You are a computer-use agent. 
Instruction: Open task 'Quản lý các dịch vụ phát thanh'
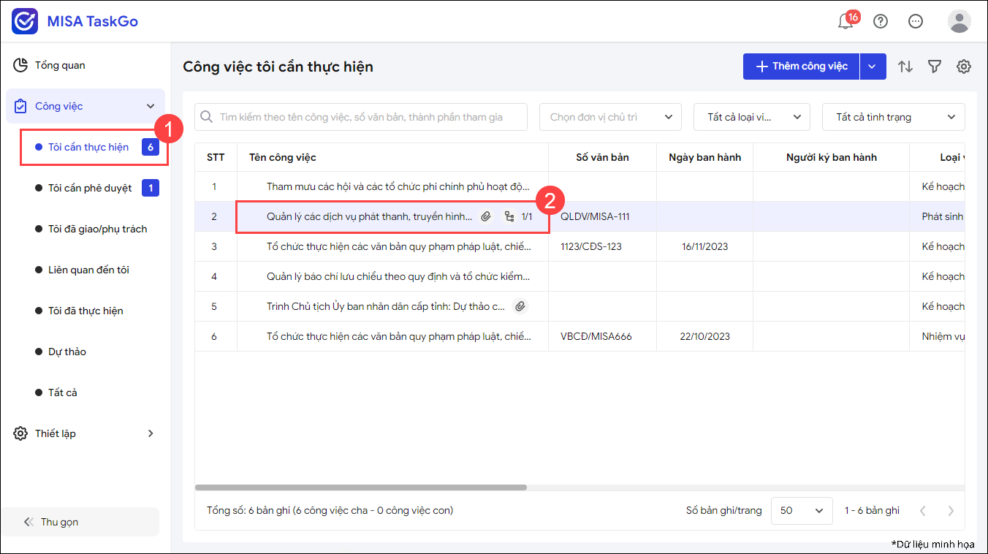[x=370, y=217]
